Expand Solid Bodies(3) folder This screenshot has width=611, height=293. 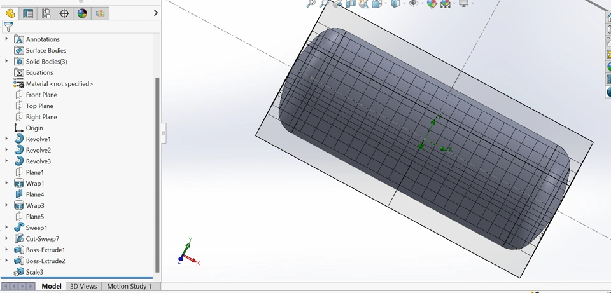[x=6, y=62]
